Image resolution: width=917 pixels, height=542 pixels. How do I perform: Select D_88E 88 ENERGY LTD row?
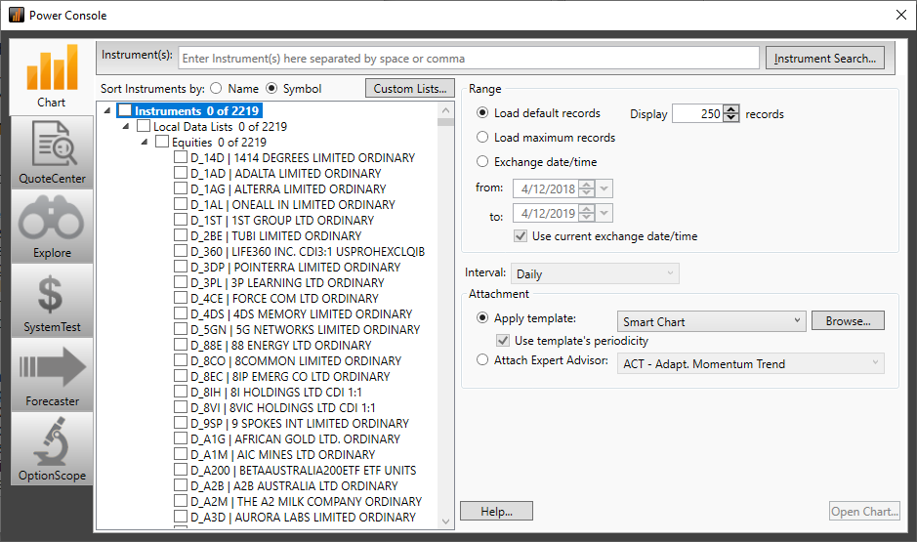coord(280,345)
